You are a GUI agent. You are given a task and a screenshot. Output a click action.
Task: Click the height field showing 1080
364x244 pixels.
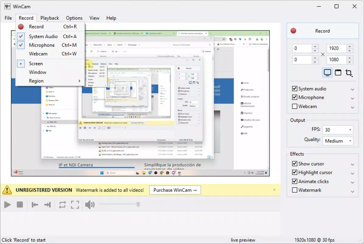[336, 60]
